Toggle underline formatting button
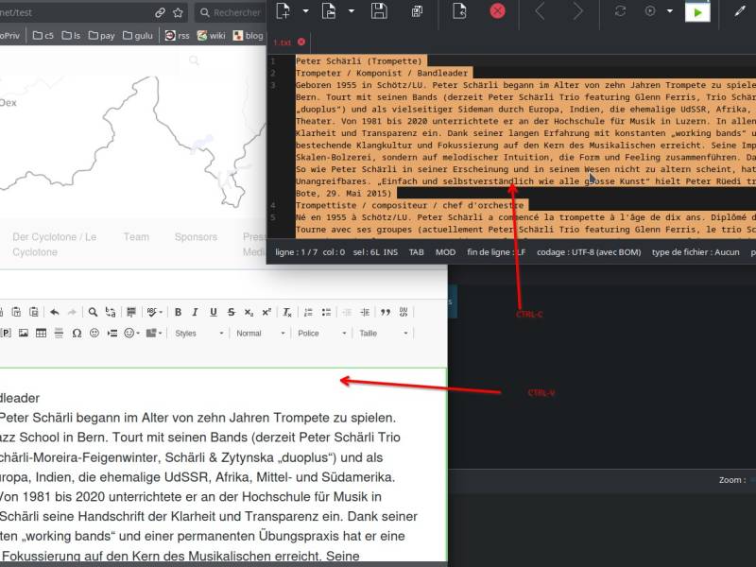This screenshot has height=567, width=756. 214,313
